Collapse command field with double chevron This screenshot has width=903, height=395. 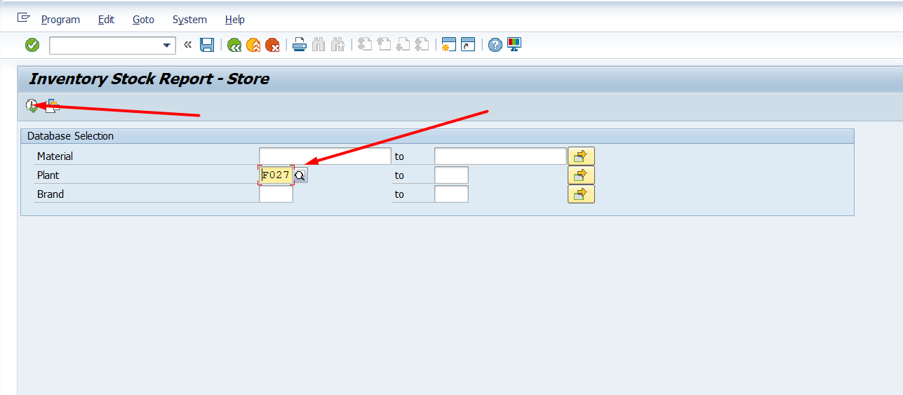pos(187,45)
